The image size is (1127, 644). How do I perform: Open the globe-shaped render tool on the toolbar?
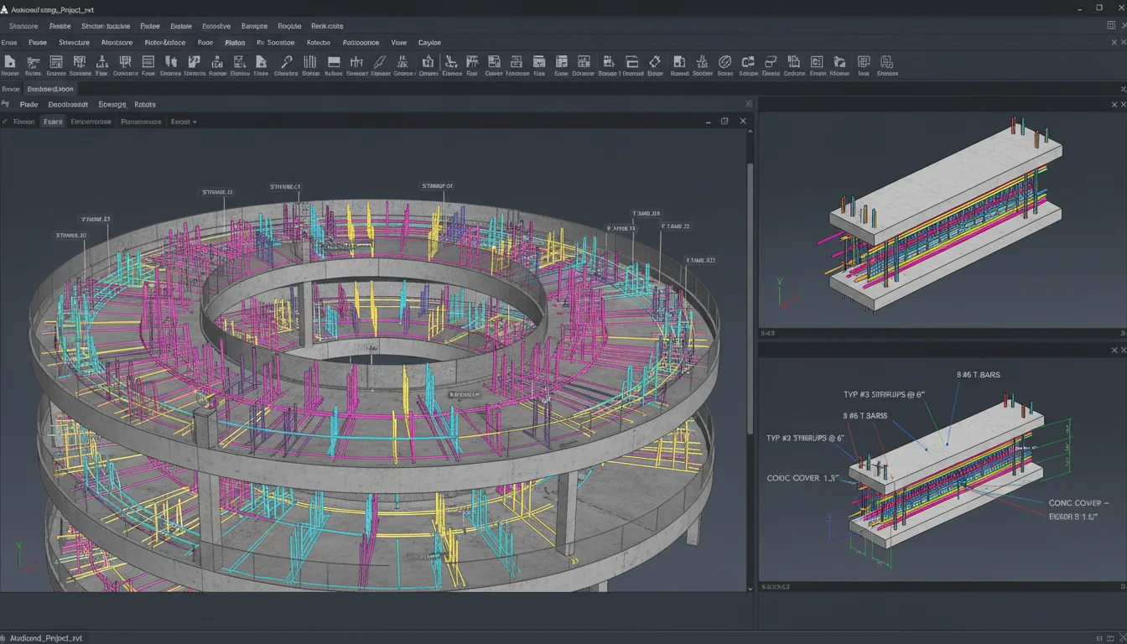[724, 63]
